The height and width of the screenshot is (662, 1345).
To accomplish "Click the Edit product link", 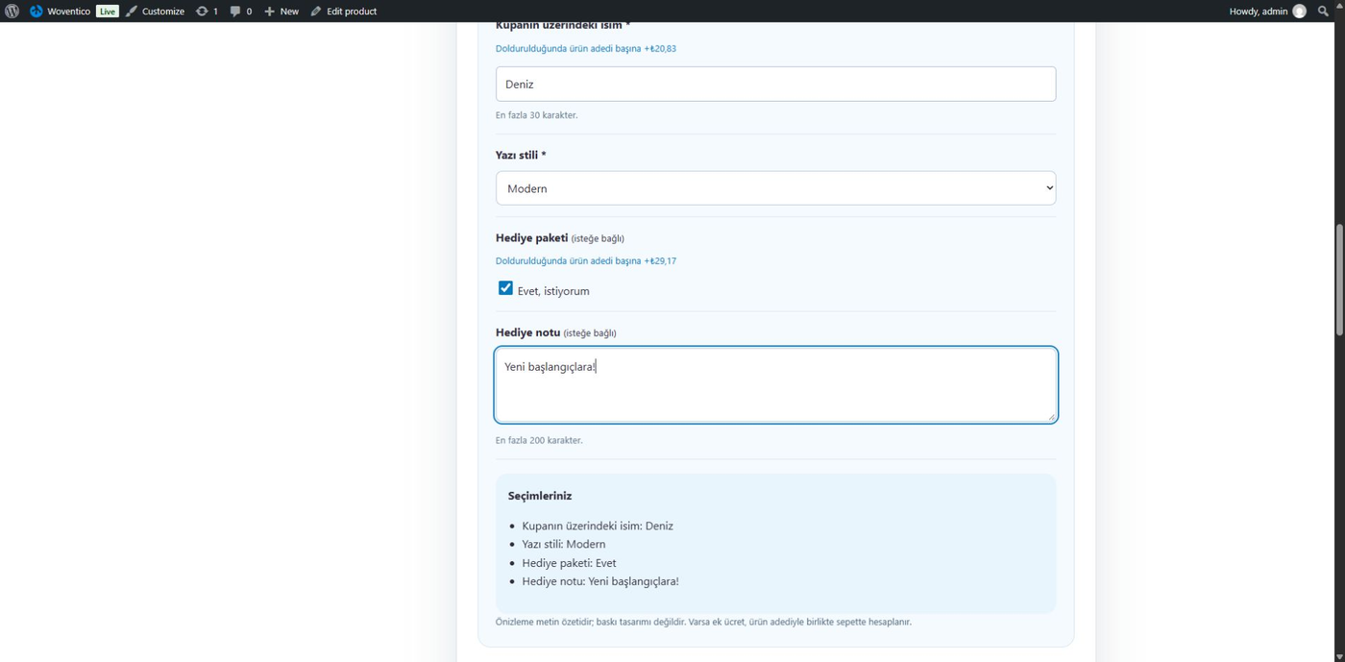I will tap(343, 12).
